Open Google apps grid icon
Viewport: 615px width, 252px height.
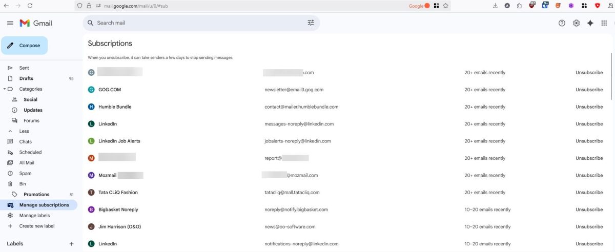[x=604, y=23]
